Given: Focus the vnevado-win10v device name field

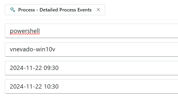Looking at the screenshot, I should point(91,49).
